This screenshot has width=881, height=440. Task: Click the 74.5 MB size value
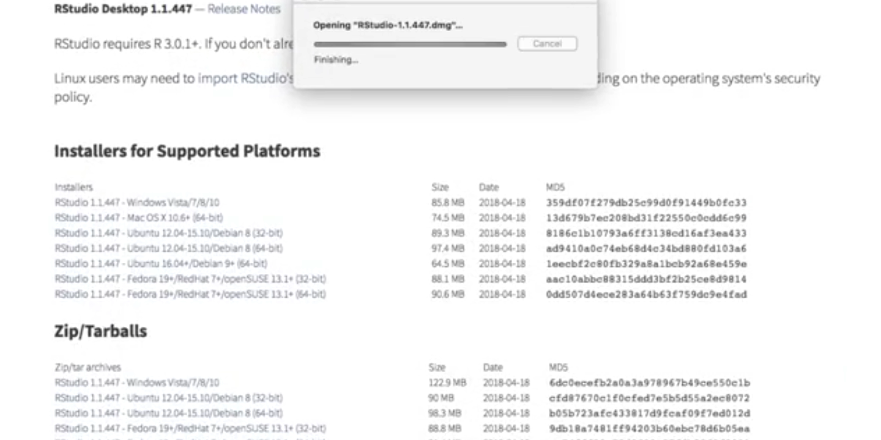point(448,218)
